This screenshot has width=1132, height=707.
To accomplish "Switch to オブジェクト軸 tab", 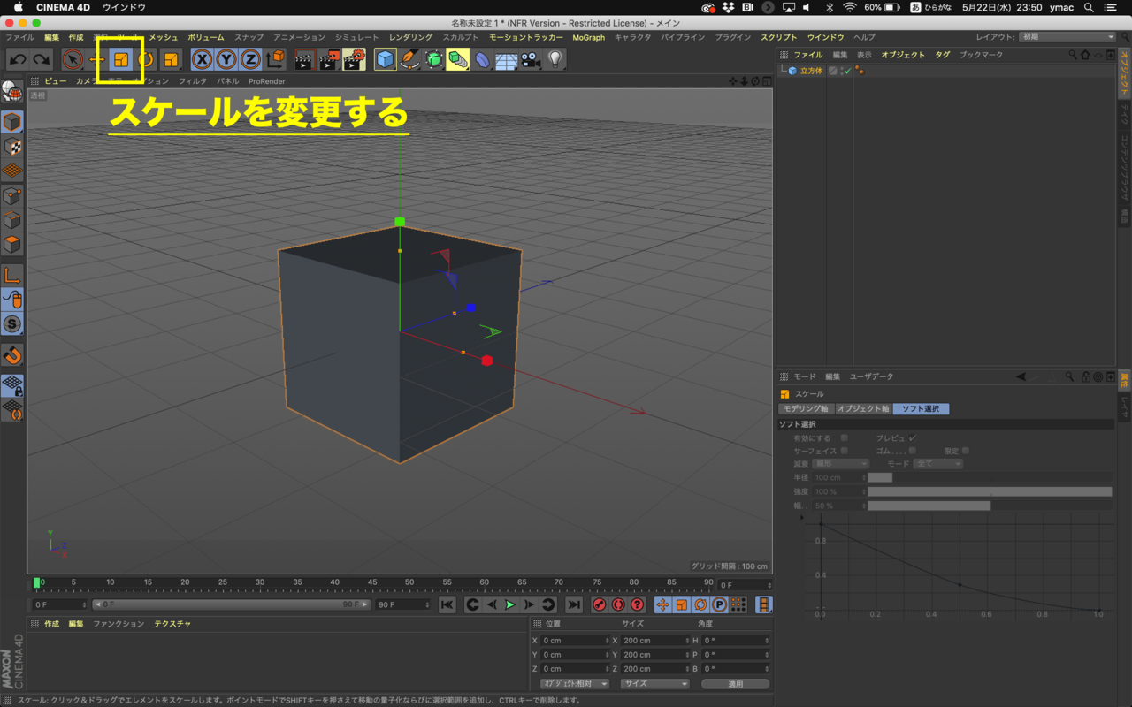I will click(x=862, y=409).
